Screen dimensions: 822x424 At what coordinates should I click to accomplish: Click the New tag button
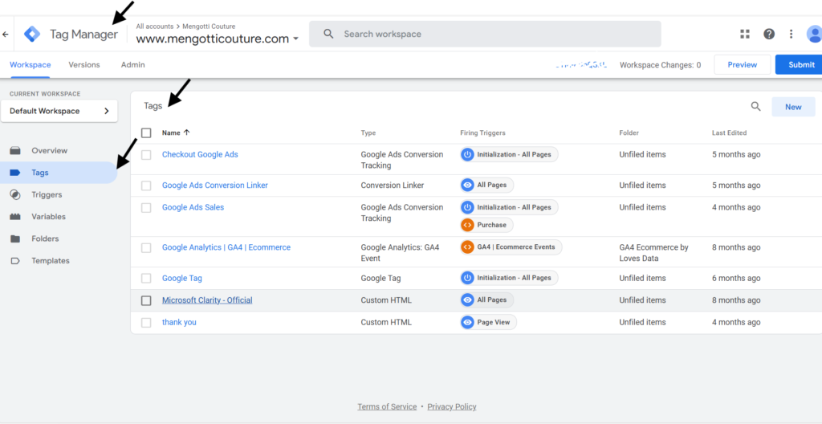(793, 107)
